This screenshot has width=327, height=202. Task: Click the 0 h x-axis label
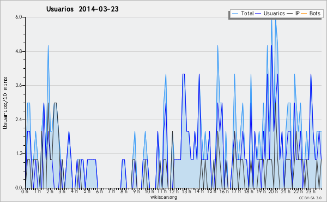(x=25, y=191)
